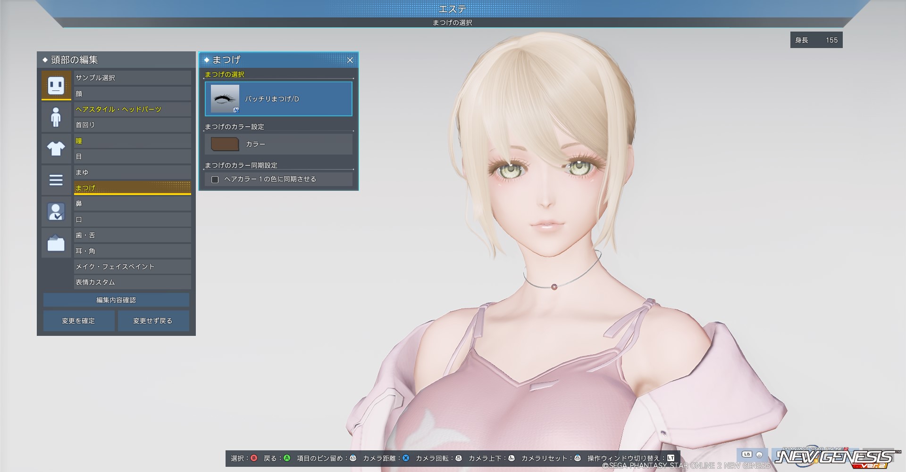
Task: Click the まつげのカラー同期設定 section label
Action: tap(241, 165)
